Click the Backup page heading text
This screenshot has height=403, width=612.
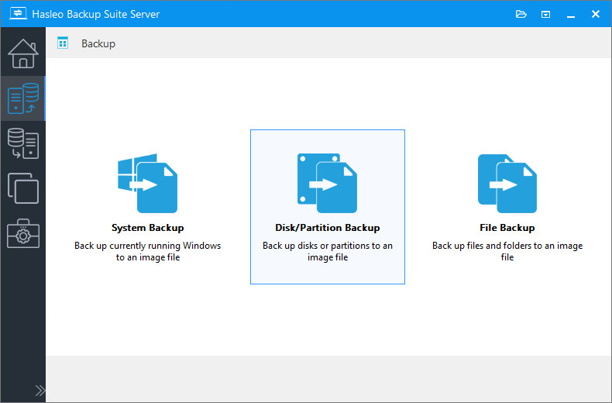point(98,43)
